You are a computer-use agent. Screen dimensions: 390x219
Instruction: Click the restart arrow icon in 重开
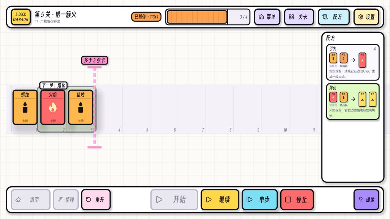point(88,200)
